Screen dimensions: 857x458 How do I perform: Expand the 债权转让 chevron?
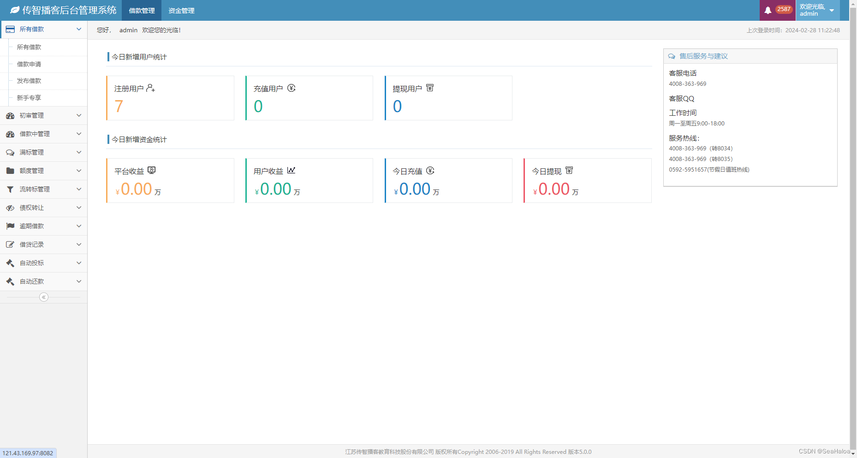click(79, 208)
